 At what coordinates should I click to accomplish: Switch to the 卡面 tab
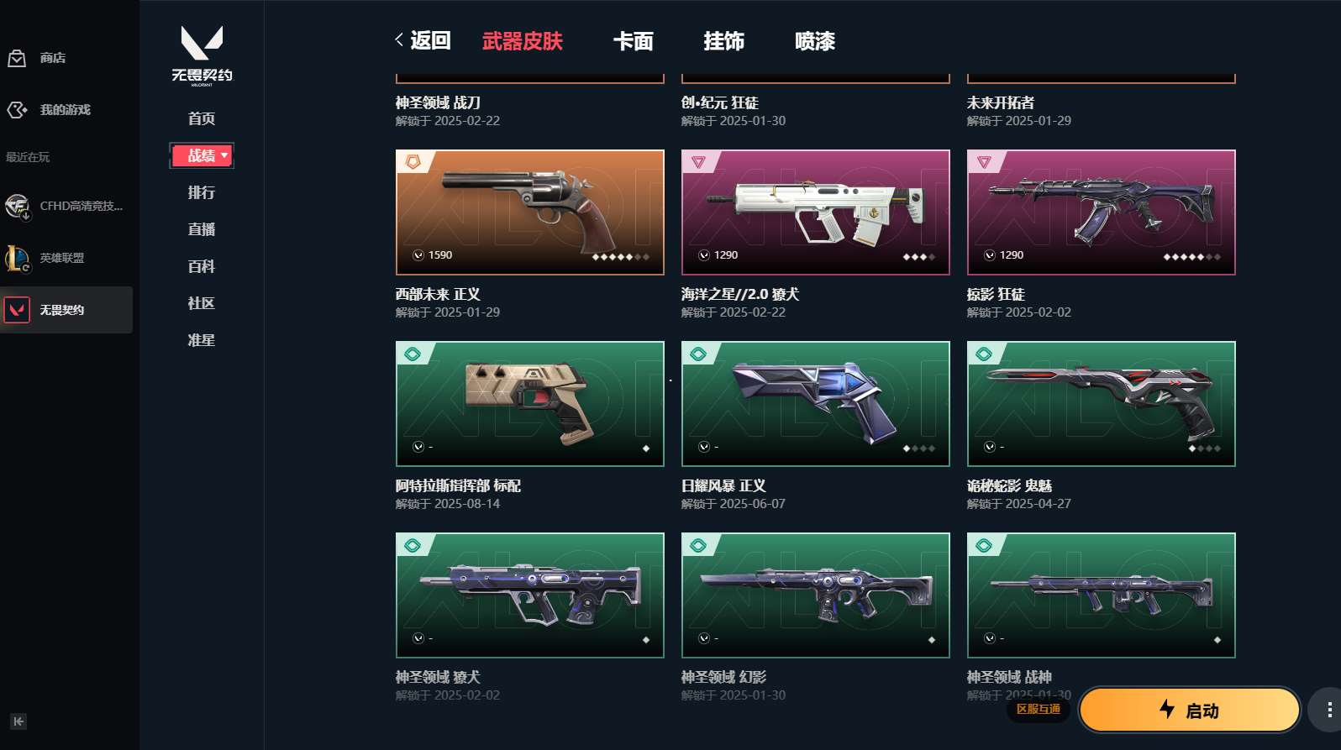coord(633,41)
